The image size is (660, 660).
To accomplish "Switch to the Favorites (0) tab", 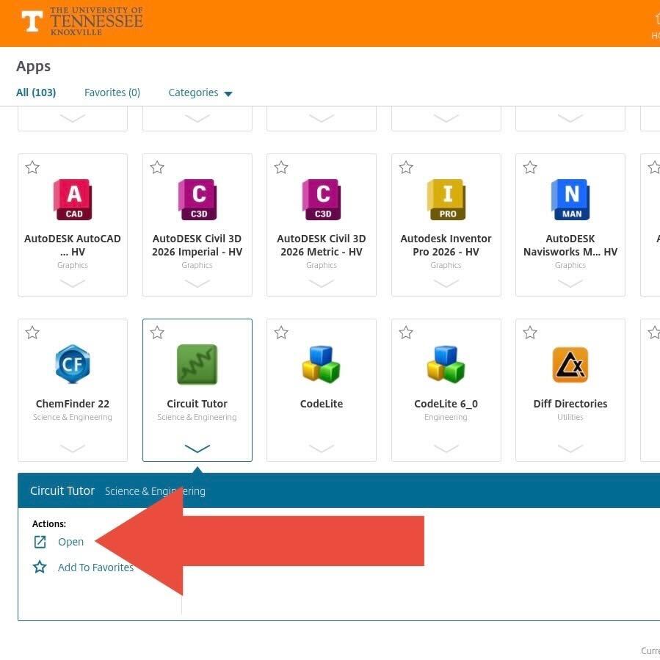I will point(112,93).
